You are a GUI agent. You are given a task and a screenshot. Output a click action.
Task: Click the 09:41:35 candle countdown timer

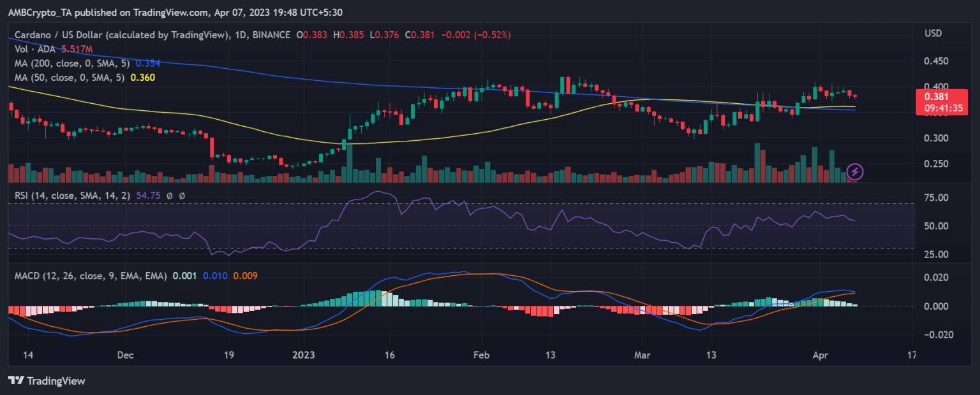[937, 108]
